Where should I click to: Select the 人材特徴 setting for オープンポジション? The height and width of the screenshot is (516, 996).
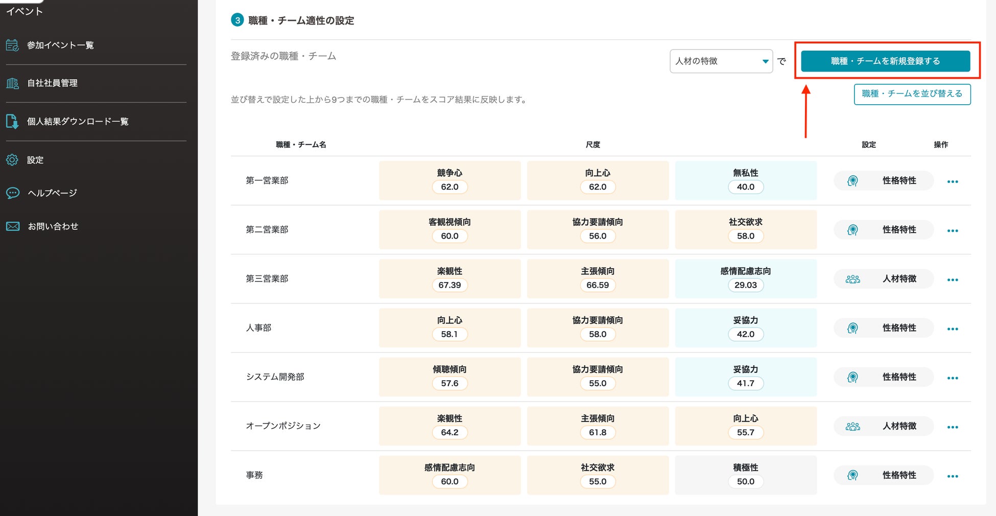(899, 426)
